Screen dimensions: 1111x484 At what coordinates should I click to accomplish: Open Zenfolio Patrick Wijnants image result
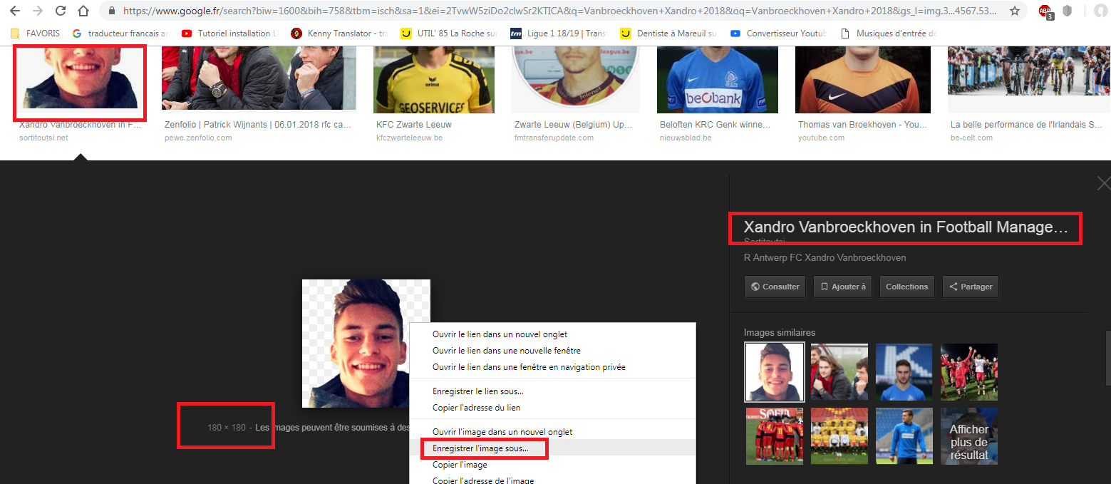[259, 78]
